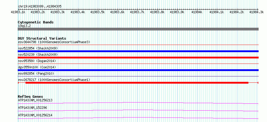The width and height of the screenshot is (267, 122).
Task: Click the thick red esv2678217 variant bar
Action: [x=137, y=83]
